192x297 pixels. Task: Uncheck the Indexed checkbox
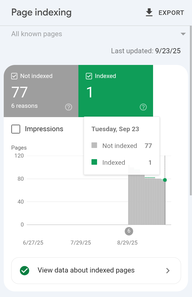pyautogui.click(x=89, y=76)
